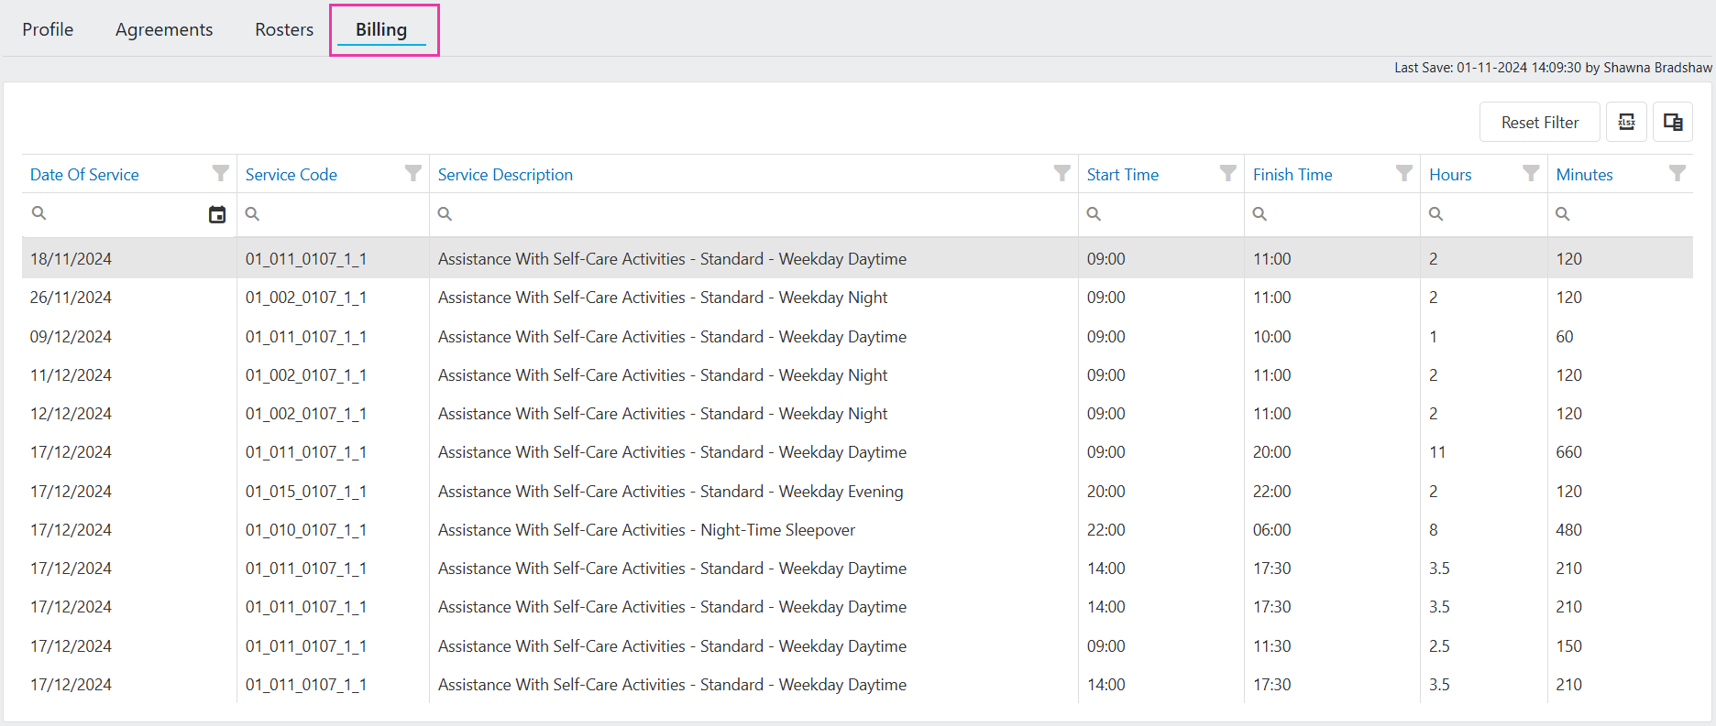Image resolution: width=1716 pixels, height=726 pixels.
Task: Click the 480 minutes cell
Action: (x=1569, y=530)
